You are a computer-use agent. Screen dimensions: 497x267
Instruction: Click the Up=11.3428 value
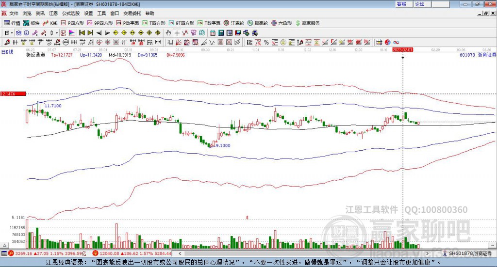pos(91,55)
